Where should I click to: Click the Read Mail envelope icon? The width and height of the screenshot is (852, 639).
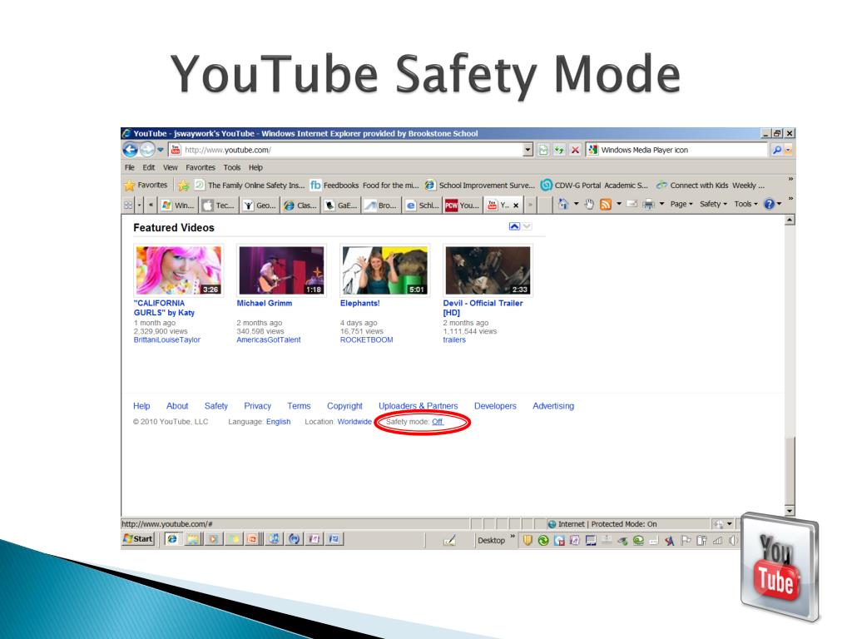[x=632, y=205]
